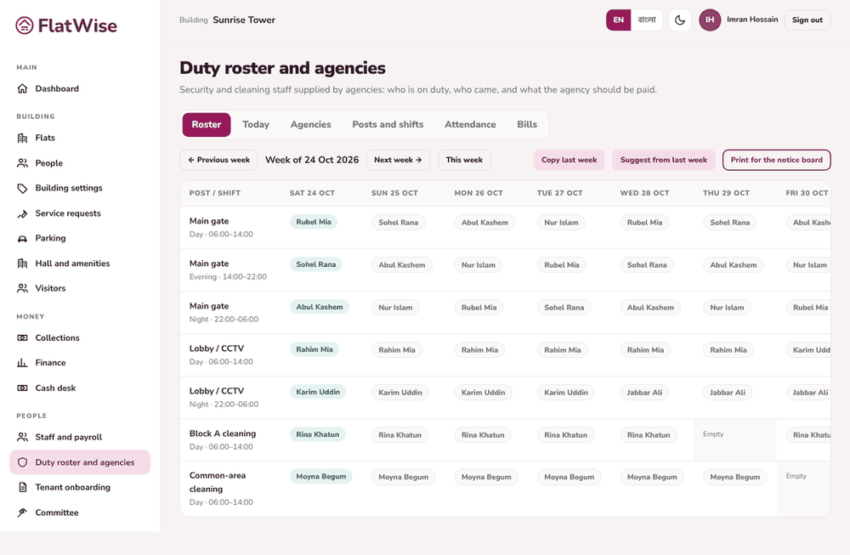The width and height of the screenshot is (850, 555).
Task: Click the FlatWise logo icon
Action: tap(25, 25)
